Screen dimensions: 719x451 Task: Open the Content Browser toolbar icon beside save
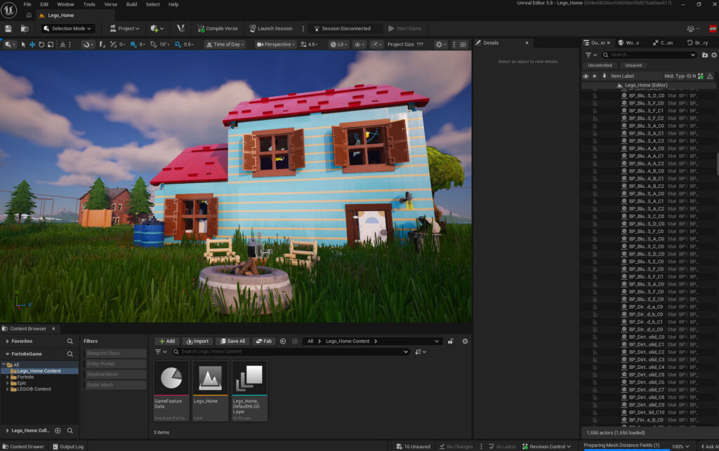tap(25, 28)
